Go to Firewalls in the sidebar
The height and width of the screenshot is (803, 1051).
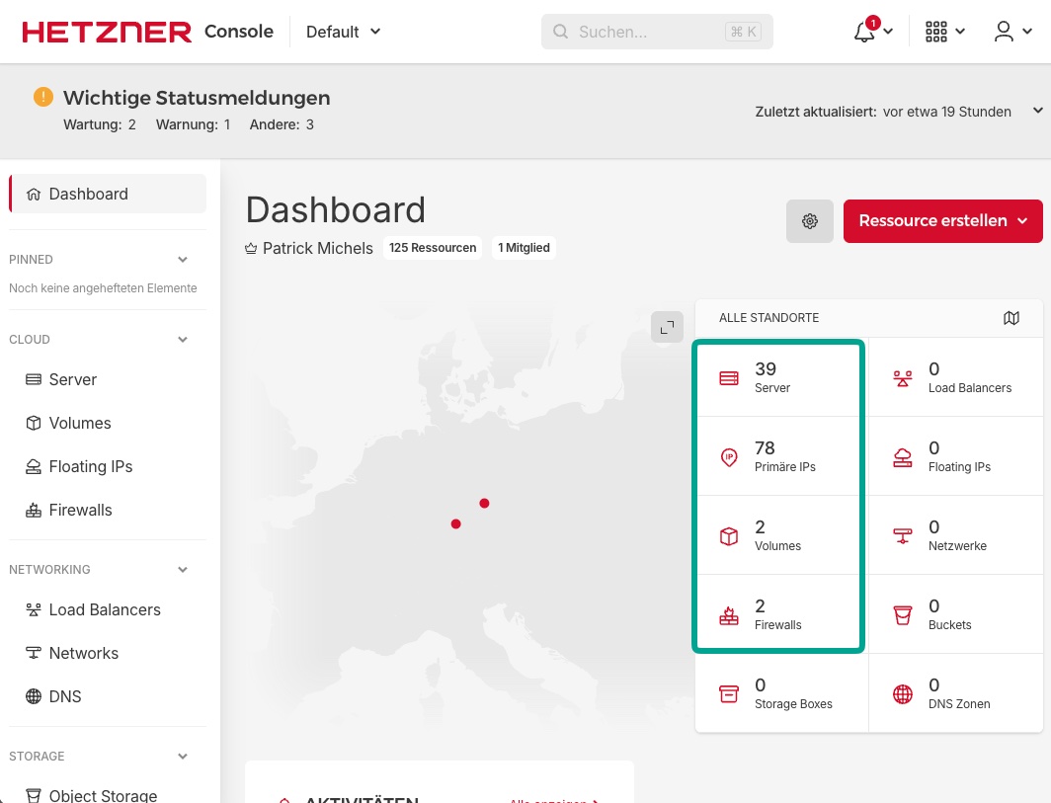(80, 510)
